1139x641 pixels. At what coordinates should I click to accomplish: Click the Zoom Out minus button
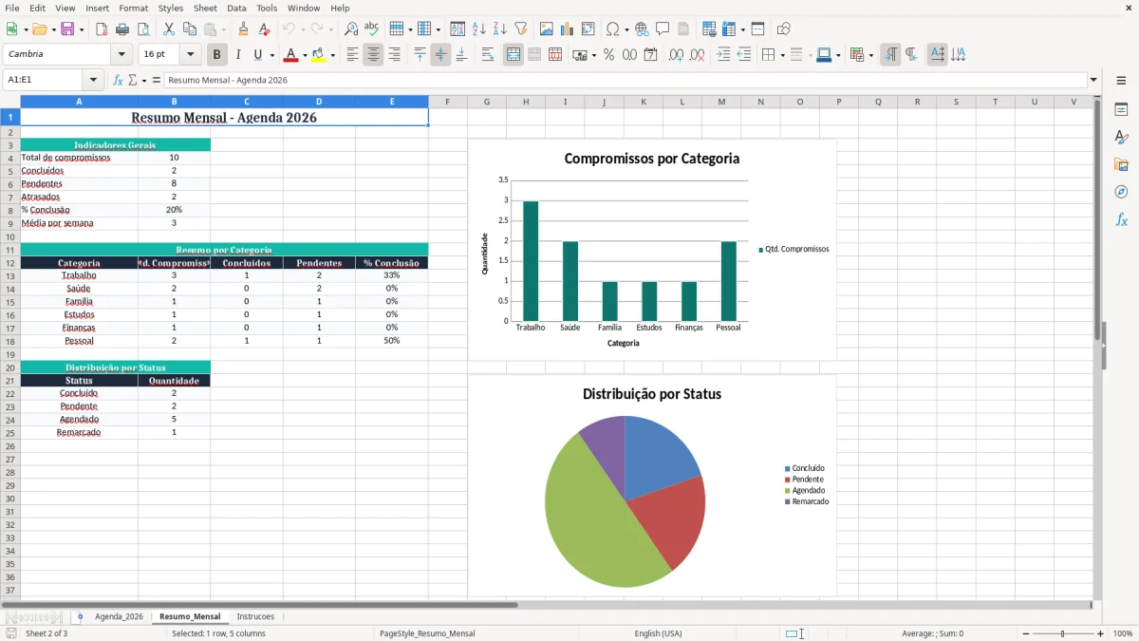coord(1026,633)
